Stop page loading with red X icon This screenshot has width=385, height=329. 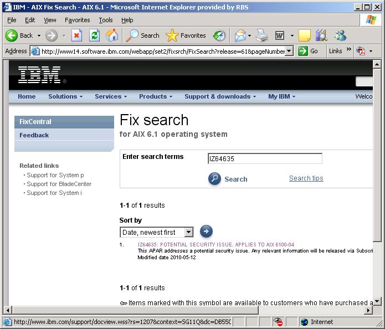[76, 35]
